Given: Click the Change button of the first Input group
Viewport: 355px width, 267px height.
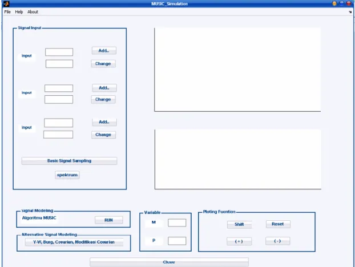Looking at the screenshot, I should [103, 63].
